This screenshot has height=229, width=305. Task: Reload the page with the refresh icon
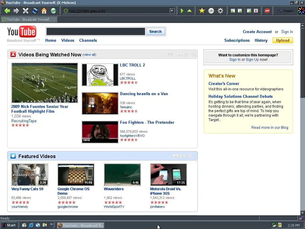pyautogui.click(x=35, y=11)
